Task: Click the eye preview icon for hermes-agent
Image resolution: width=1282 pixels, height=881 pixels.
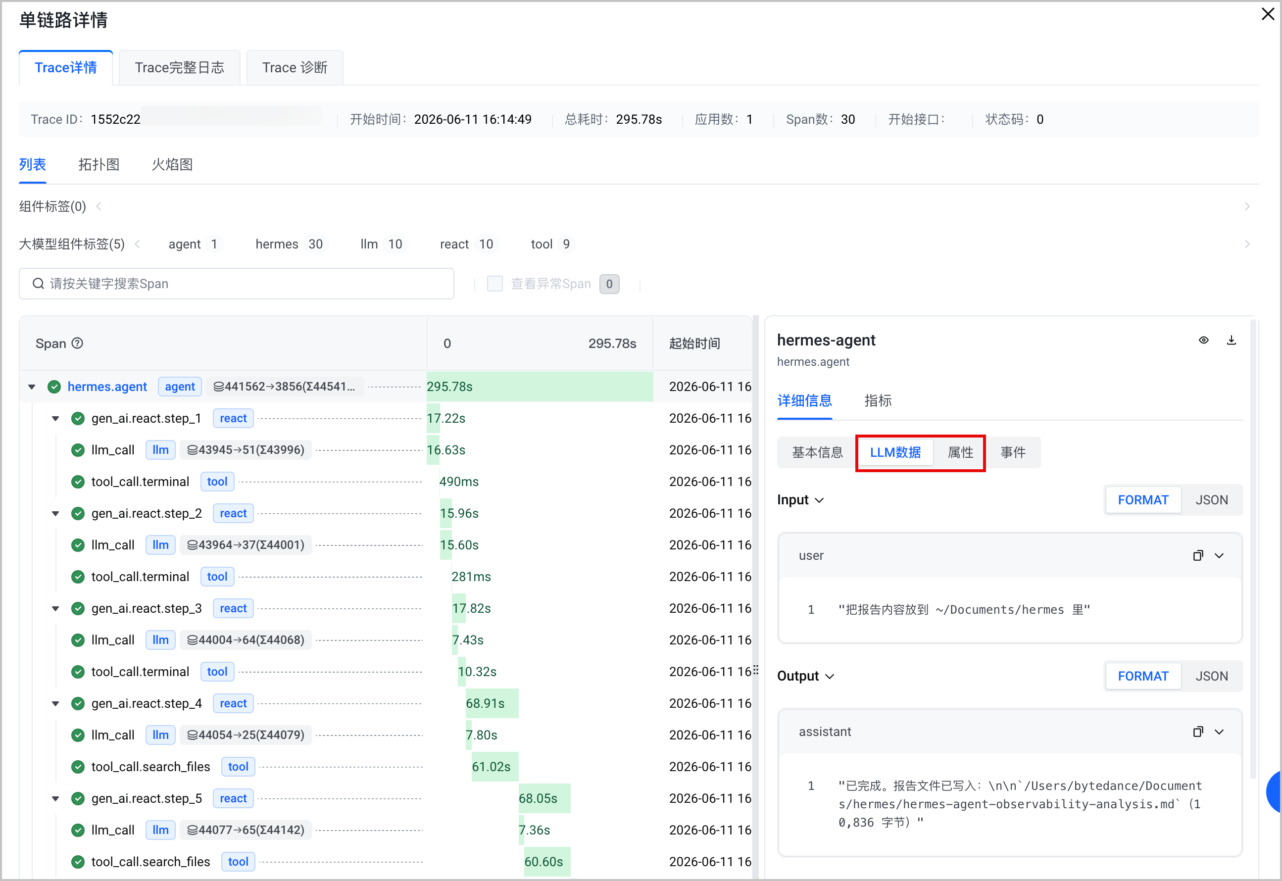Action: 1203,340
